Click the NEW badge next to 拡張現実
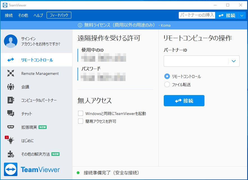This screenshot has height=180, width=248. 42,127
